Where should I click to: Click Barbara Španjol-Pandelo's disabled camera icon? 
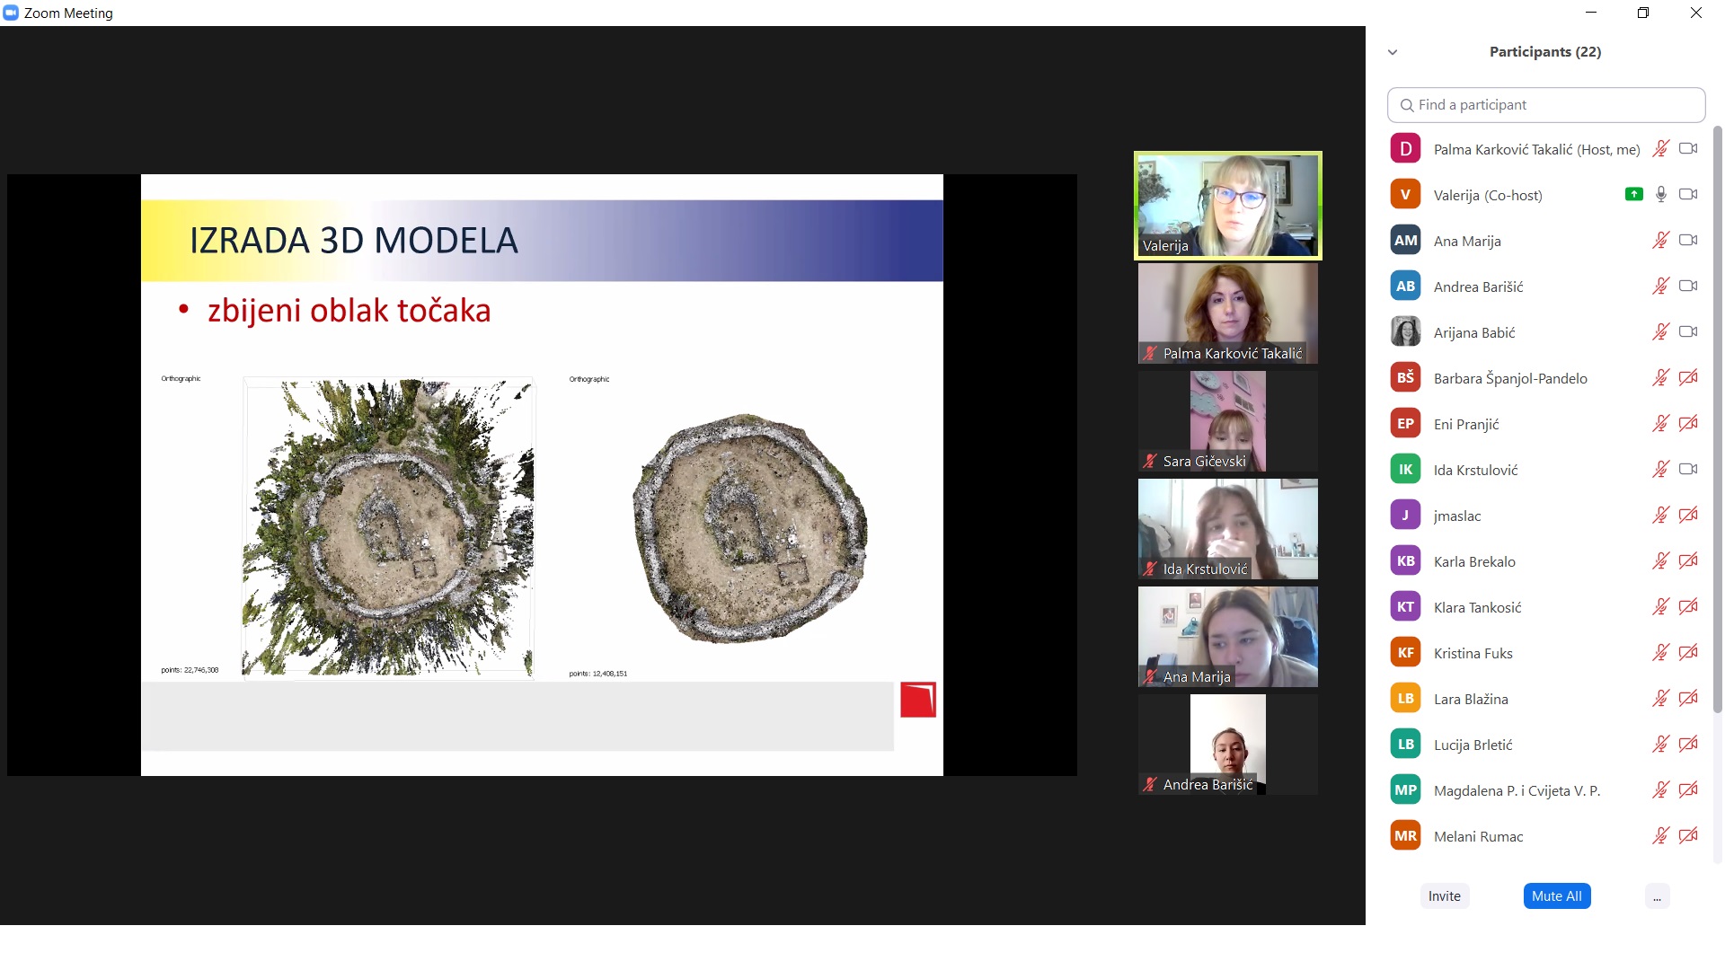(x=1688, y=377)
